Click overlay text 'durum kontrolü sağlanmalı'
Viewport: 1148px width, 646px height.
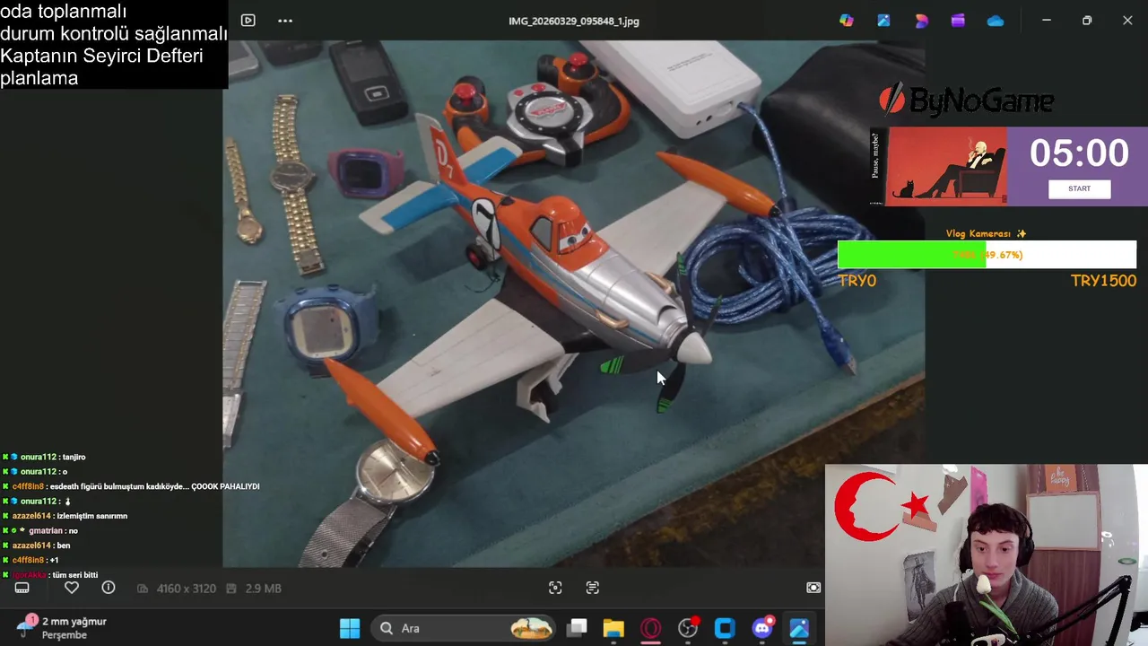114,34
